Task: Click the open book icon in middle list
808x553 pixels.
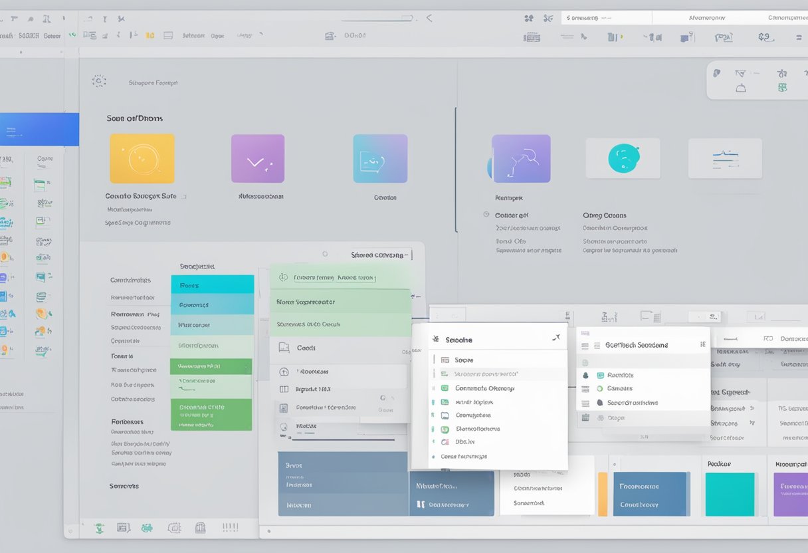Action: (x=284, y=389)
